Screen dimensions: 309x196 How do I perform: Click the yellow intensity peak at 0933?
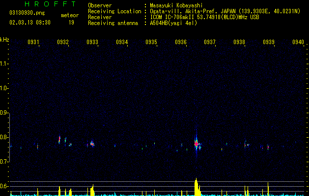(92, 190)
